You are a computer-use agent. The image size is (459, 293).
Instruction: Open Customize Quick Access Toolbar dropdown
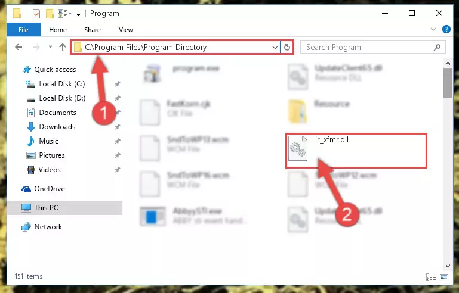(78, 14)
